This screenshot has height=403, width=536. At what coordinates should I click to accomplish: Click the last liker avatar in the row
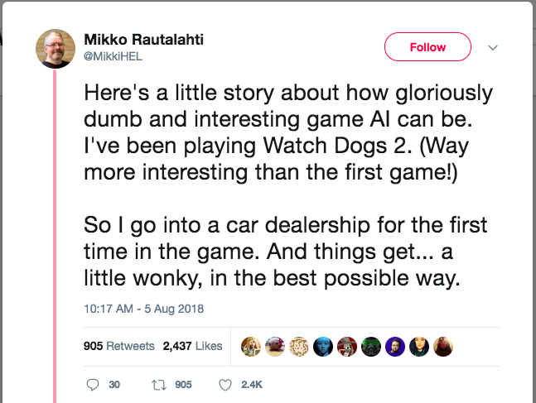tap(444, 346)
